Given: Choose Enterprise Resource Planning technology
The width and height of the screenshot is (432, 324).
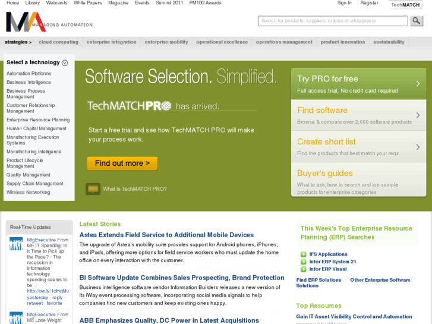Looking at the screenshot, I should coord(38,120).
